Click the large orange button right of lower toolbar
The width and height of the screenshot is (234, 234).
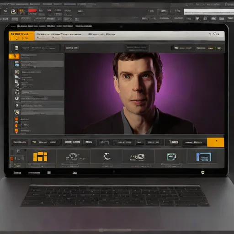click(x=215, y=142)
